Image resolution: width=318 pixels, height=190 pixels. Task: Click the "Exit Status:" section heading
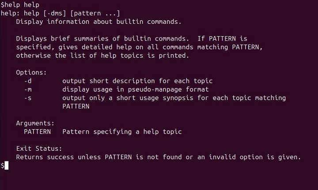click(x=39, y=149)
